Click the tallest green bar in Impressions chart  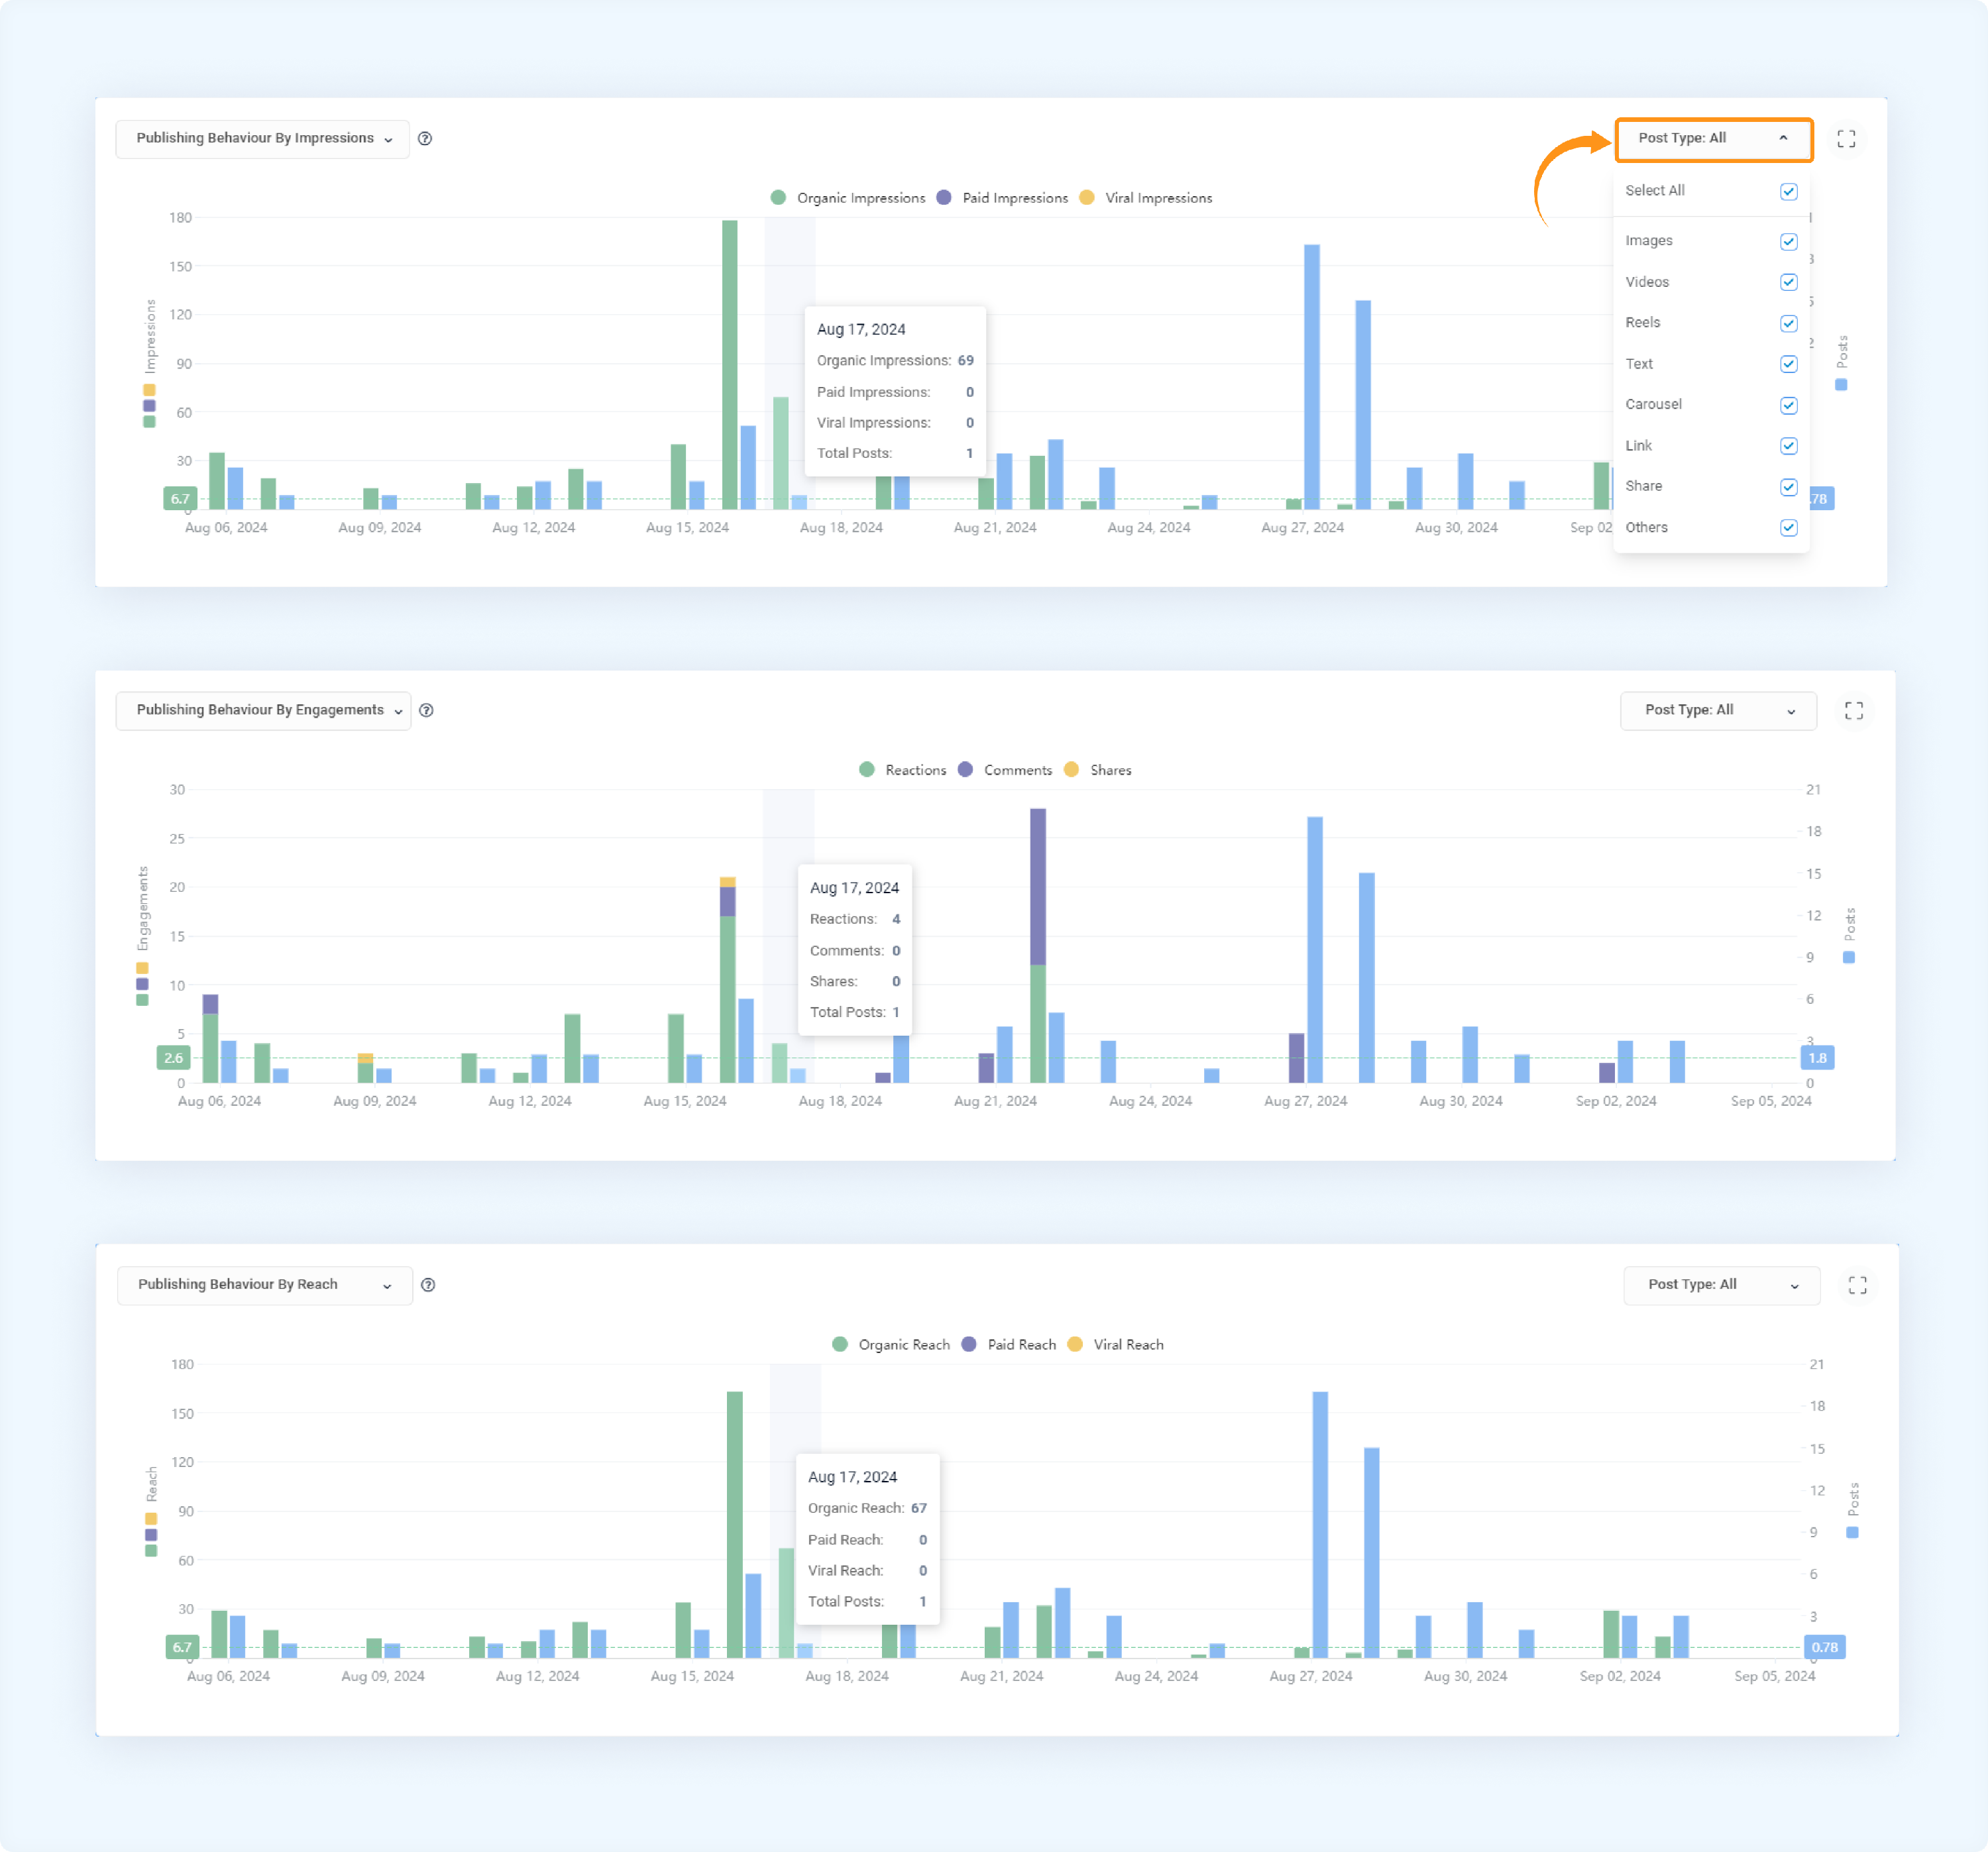[x=729, y=364]
